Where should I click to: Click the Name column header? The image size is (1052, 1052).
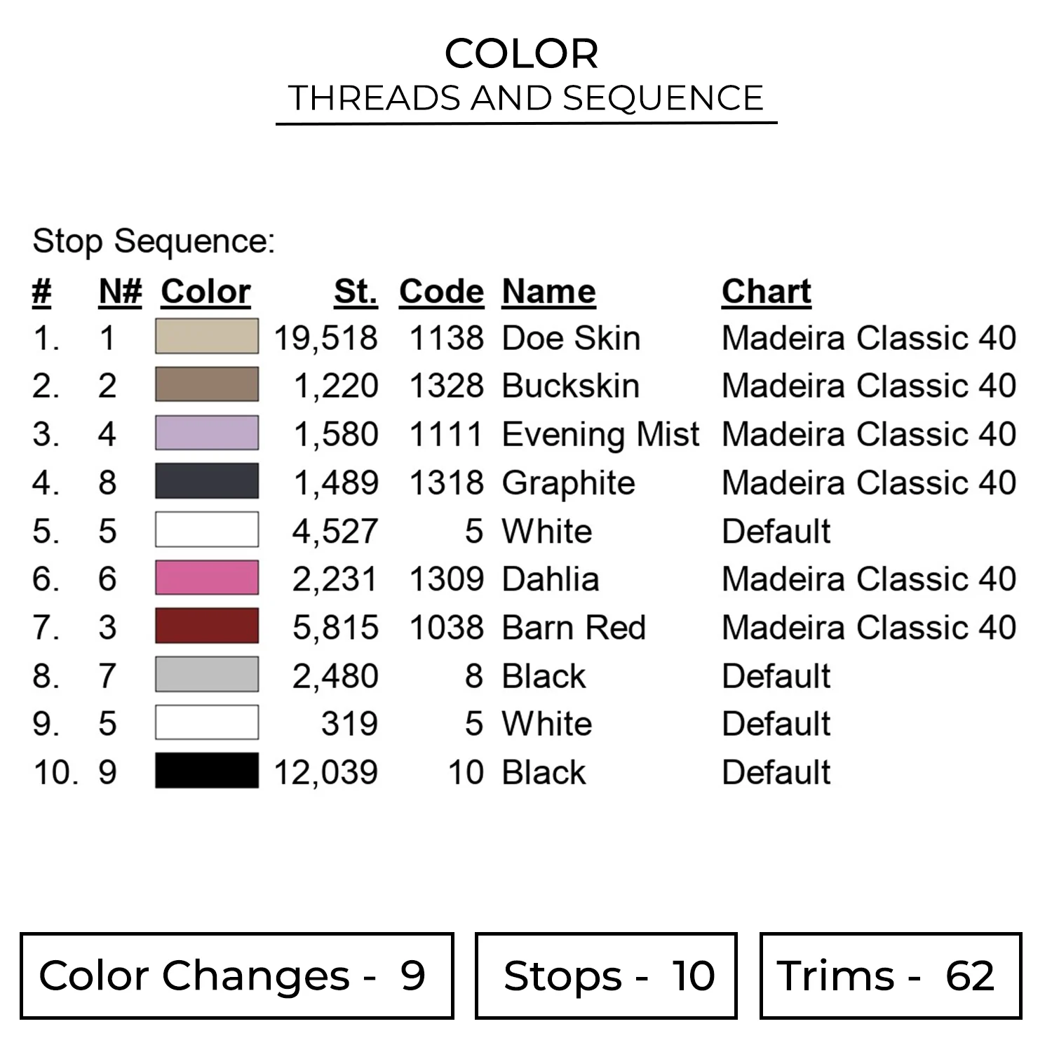548,292
